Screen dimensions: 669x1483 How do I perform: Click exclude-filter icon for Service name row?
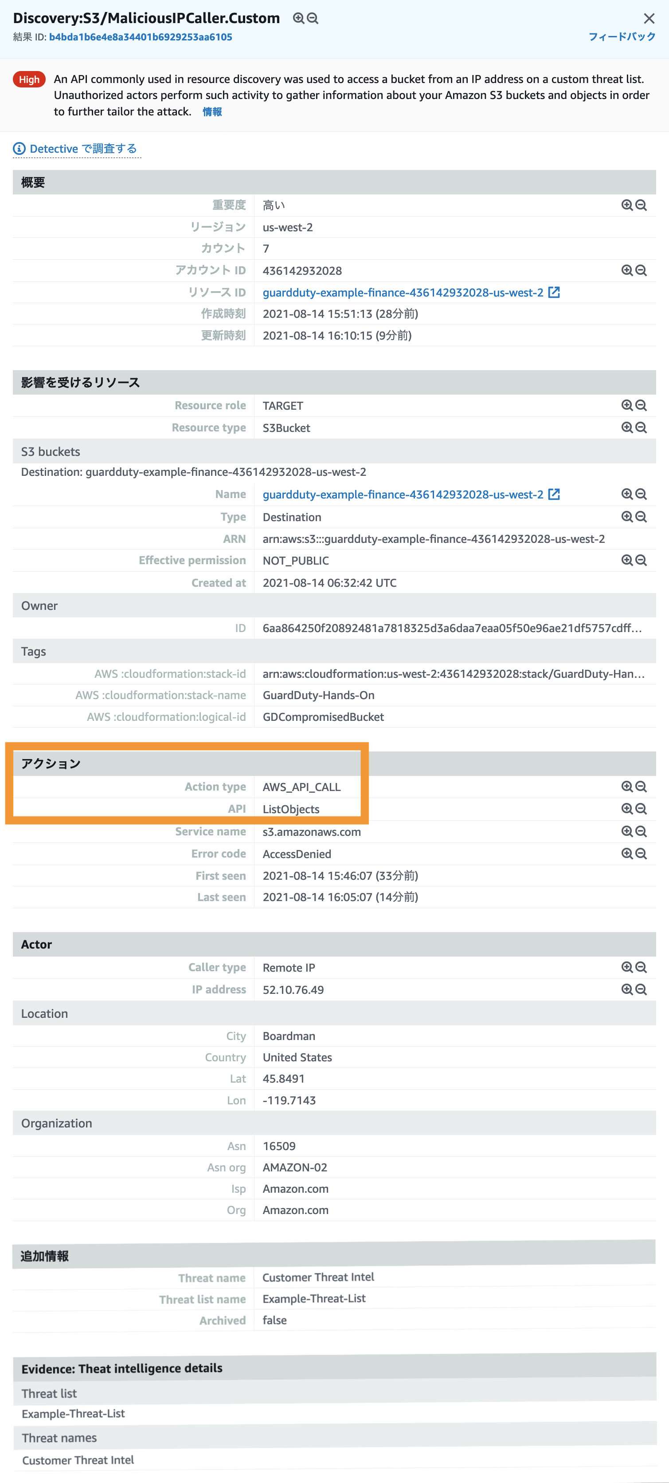click(x=642, y=832)
